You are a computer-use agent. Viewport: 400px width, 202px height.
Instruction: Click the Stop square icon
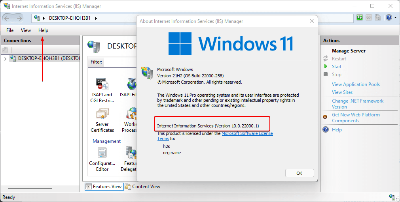click(326, 74)
